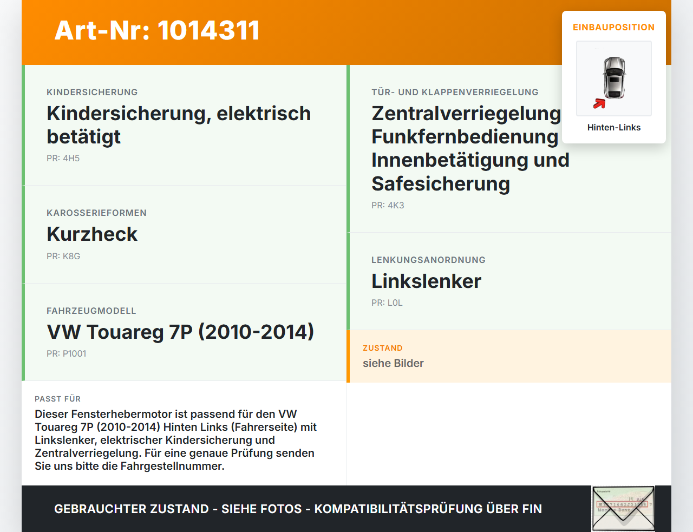Click the "Hinten-Links" label under the car icon
The height and width of the screenshot is (532, 693).
[614, 127]
